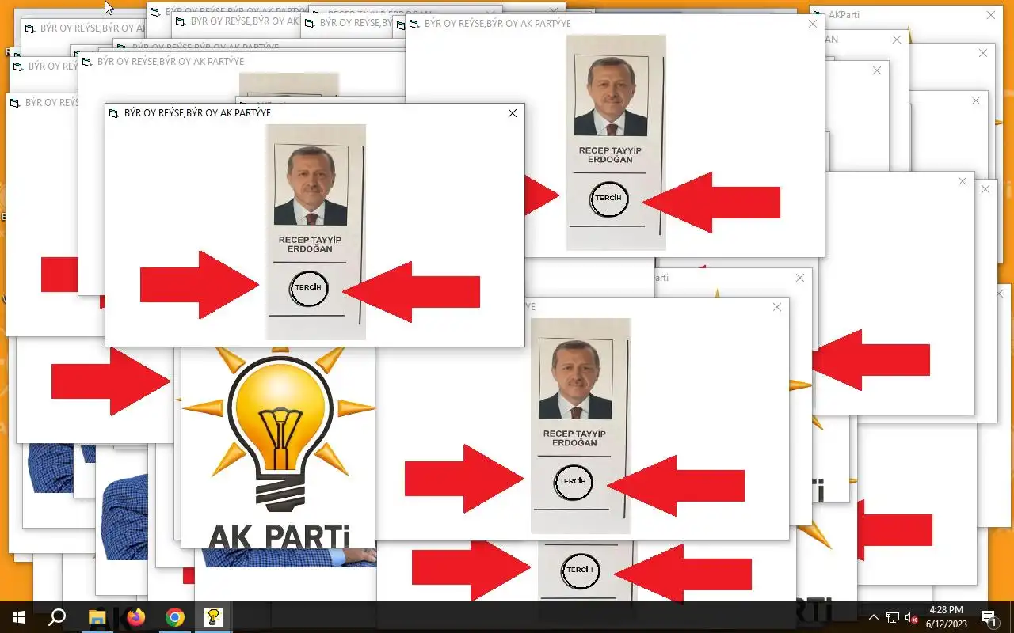Open the Windows Start menu
Screen dimensions: 1014x633
[x=18, y=617]
